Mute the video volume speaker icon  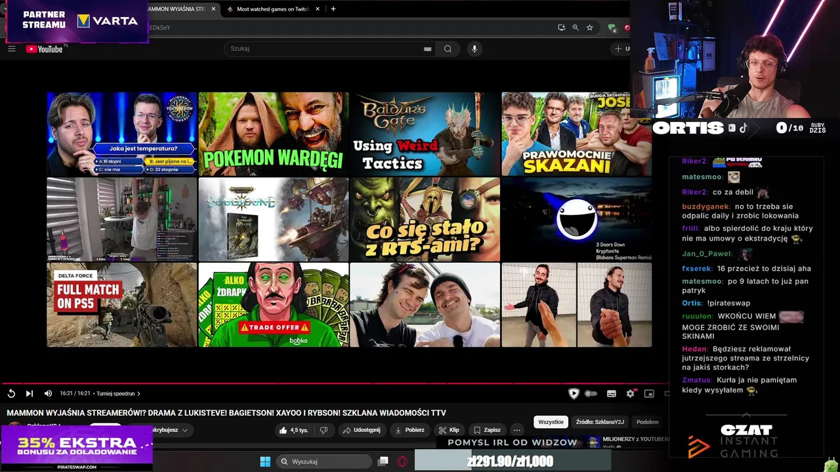[48, 393]
